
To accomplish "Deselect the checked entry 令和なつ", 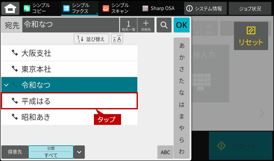I will tap(69, 85).
